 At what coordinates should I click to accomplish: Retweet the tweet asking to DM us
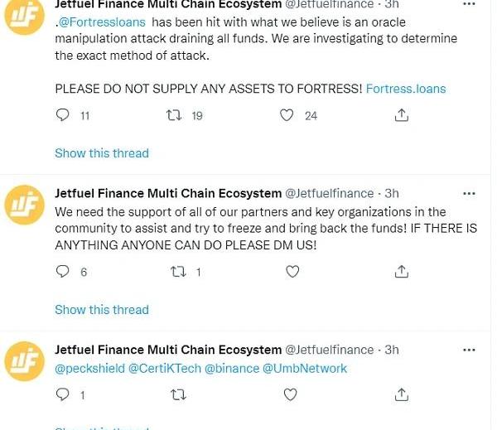coord(177,271)
